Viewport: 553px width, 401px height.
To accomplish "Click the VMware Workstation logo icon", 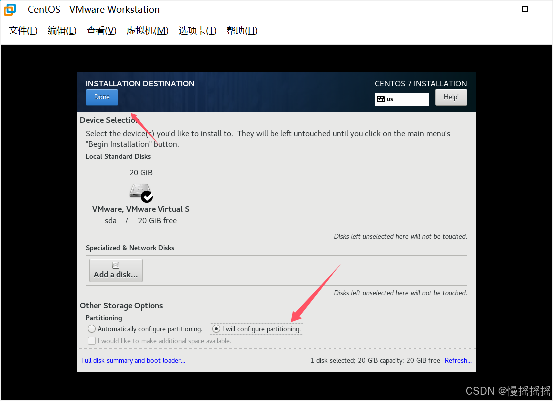I will coord(9,9).
